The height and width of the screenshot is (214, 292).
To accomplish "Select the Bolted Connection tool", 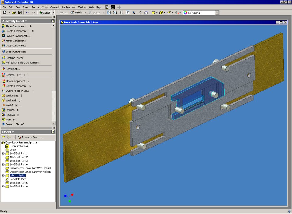I will (x=16, y=52).
